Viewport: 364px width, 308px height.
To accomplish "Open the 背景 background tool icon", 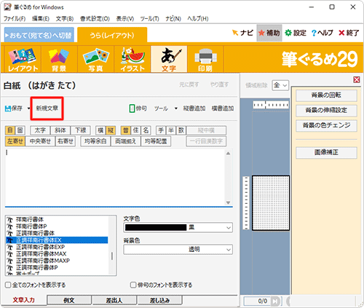I will coord(59,59).
